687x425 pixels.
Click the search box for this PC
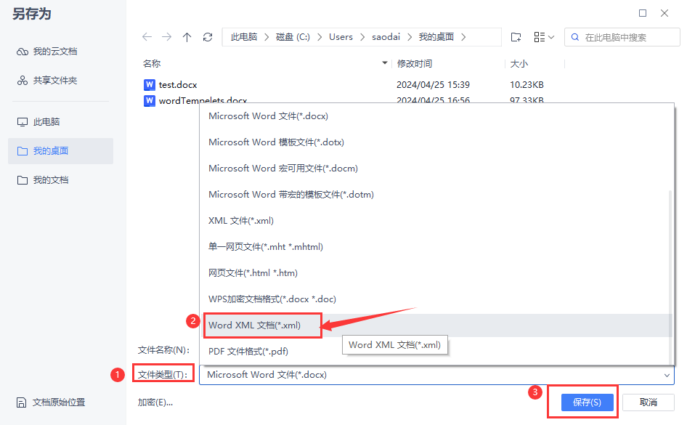(x=622, y=37)
